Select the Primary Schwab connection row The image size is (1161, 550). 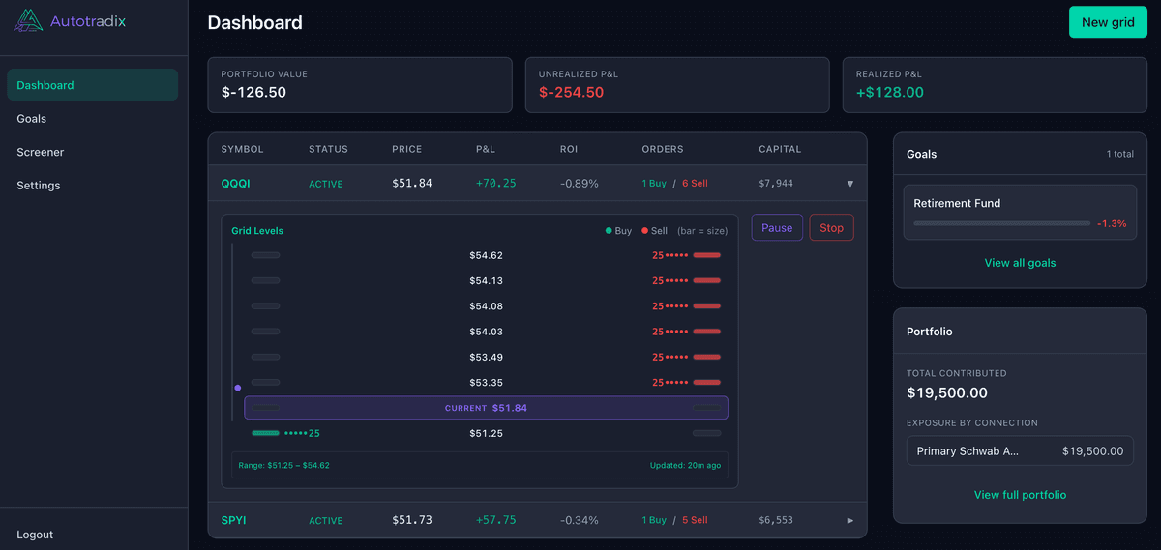pos(1020,450)
